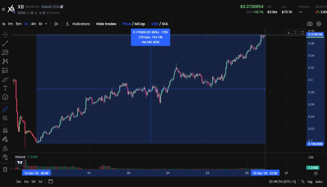Viewport: 327px width, 187px height.
Task: Select the zoom in tool
Action: coord(5,118)
